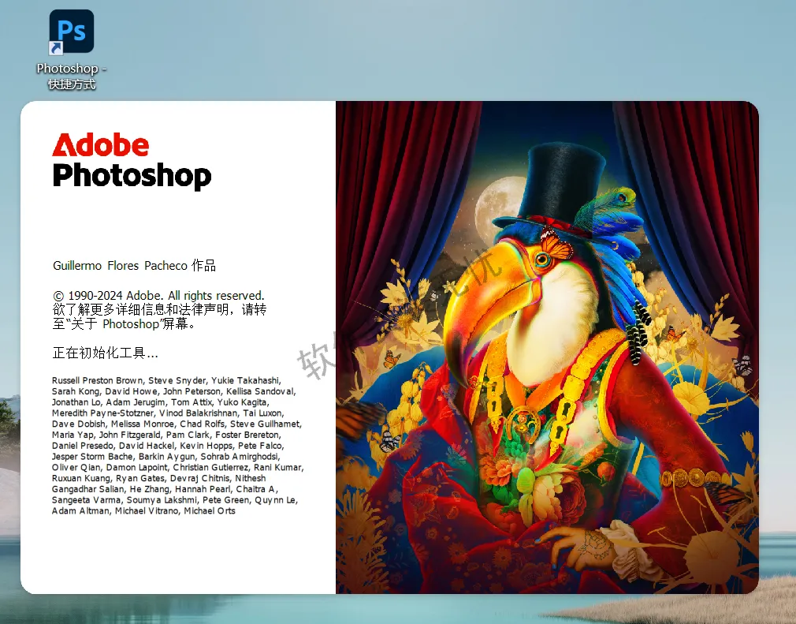Click the red Adobe logo text
This screenshot has width=796, height=624.
click(x=101, y=145)
